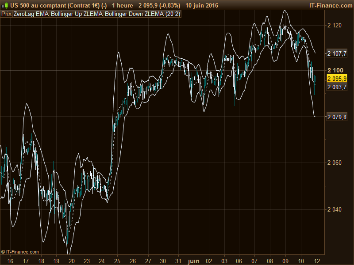Click the 1 heure timeframe label

tap(123, 5)
